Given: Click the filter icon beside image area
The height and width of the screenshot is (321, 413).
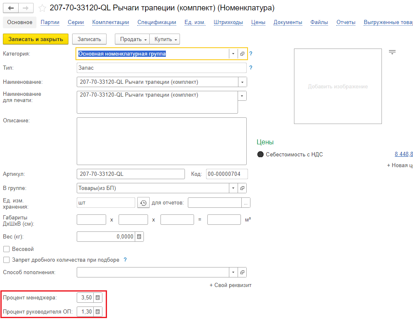Looking at the screenshot, I should click(392, 52).
